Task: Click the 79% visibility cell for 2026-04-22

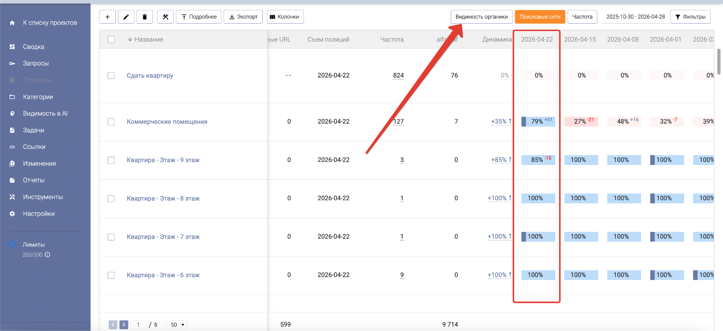Action: [x=538, y=122]
